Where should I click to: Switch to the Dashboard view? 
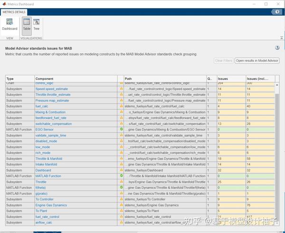click(9, 25)
